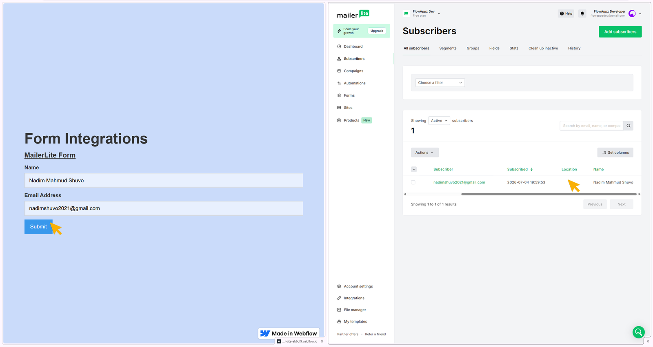Screen dimensions: 653x347
Task: Switch to the Stats tab
Action: (514, 48)
